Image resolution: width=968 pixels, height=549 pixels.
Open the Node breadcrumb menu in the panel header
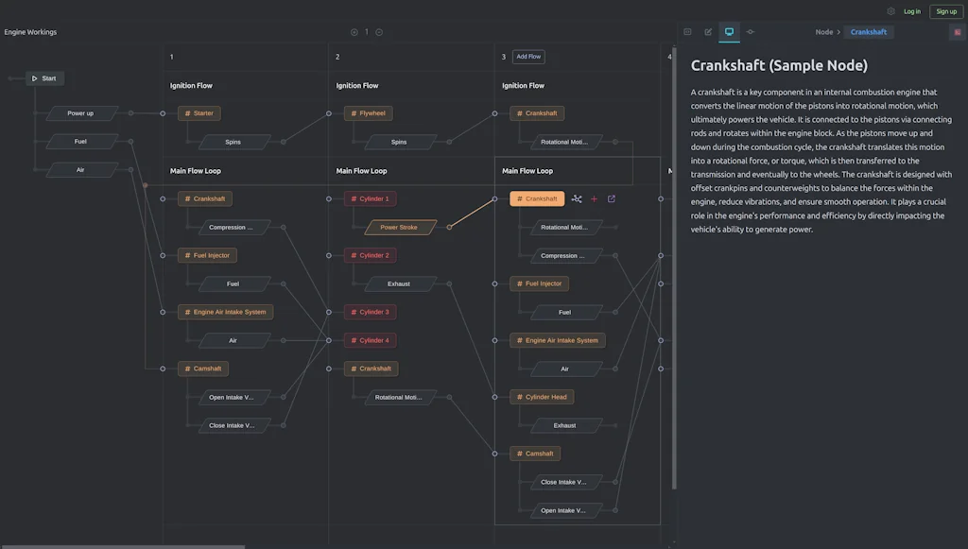tap(823, 31)
